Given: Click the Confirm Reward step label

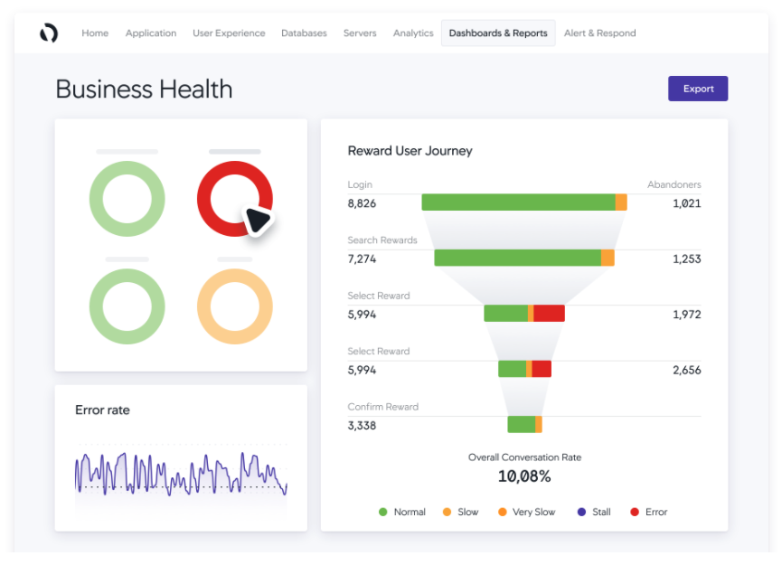Looking at the screenshot, I should point(382,407).
